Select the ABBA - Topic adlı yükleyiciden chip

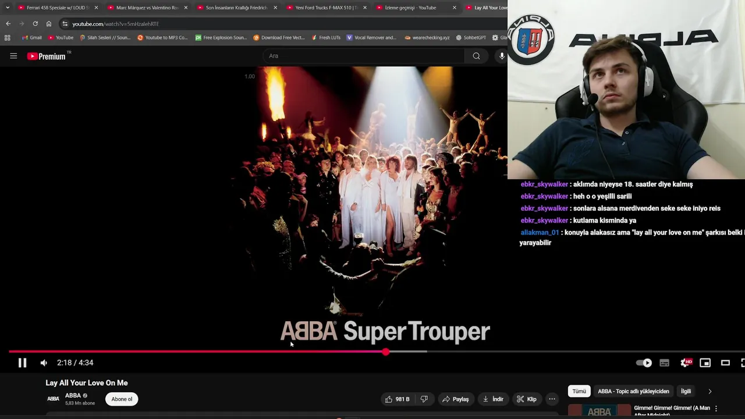coord(633,391)
